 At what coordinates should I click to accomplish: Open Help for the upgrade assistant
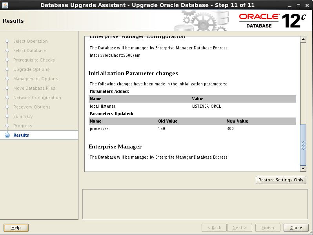[16, 228]
